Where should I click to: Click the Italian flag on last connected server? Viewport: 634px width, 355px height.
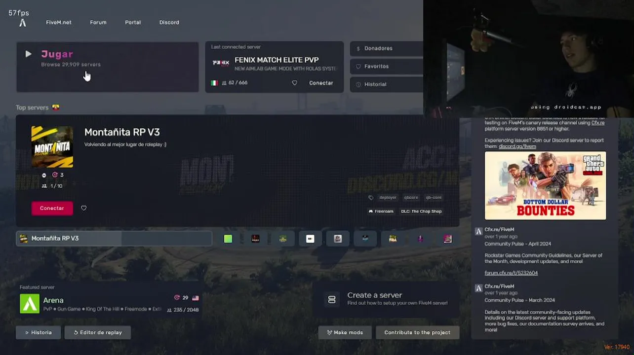pyautogui.click(x=214, y=83)
